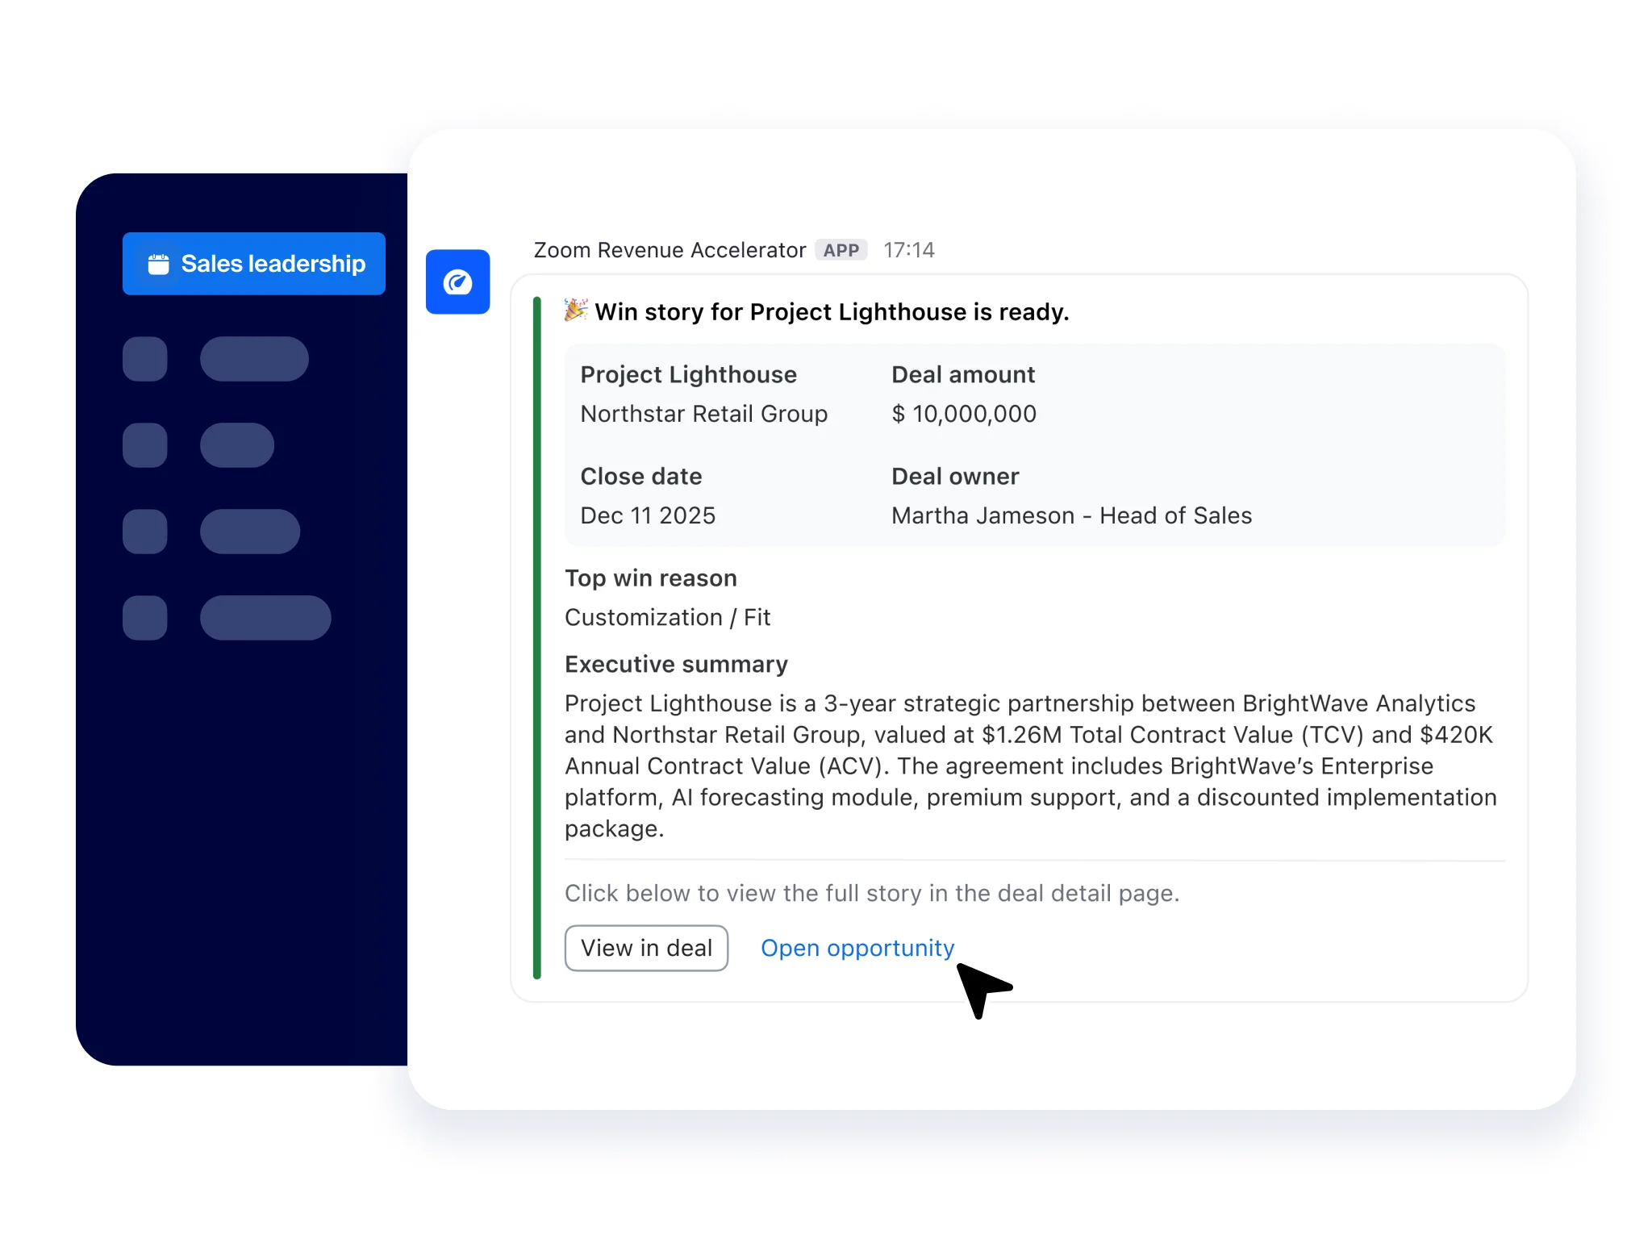Click the APP badge next to the app name

tap(841, 250)
